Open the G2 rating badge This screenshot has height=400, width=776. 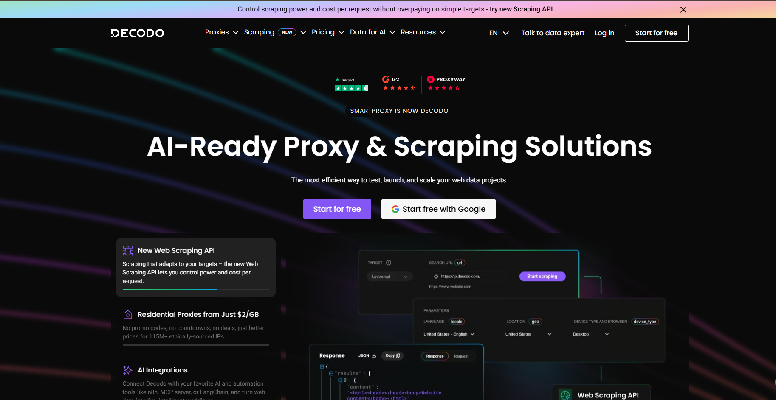tap(399, 83)
